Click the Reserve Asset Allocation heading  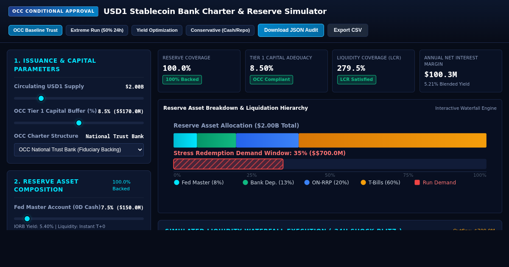pyautogui.click(x=236, y=125)
